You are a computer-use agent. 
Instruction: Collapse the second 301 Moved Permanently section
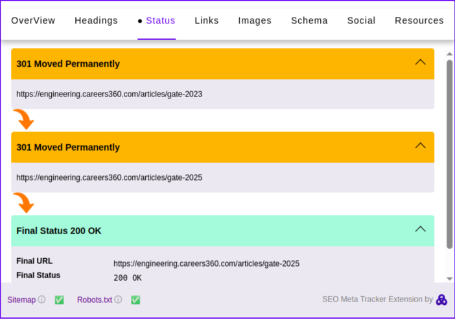coord(420,146)
